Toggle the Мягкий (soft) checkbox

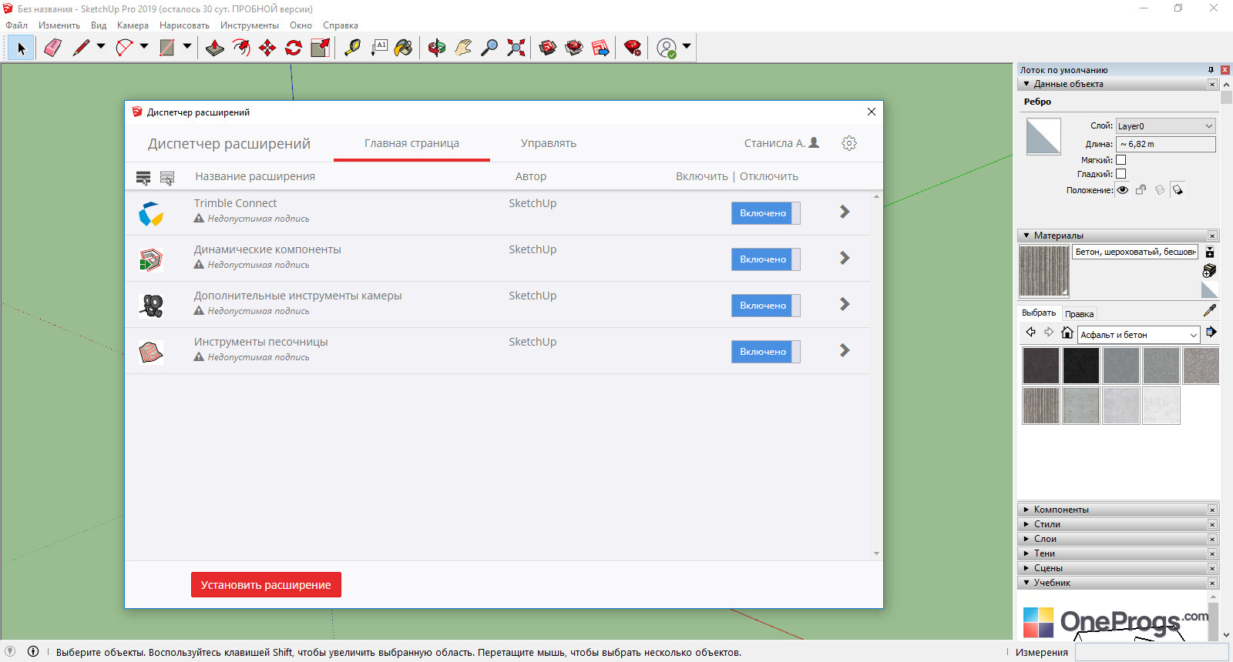point(1121,160)
